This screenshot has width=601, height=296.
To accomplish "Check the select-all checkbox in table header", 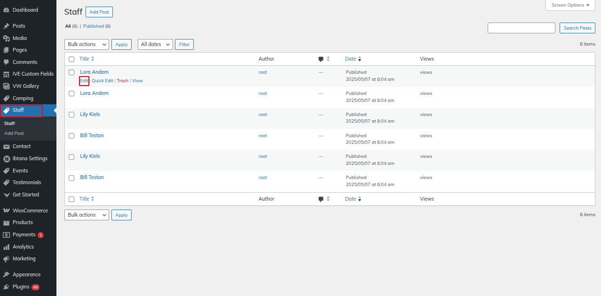I will click(71, 59).
